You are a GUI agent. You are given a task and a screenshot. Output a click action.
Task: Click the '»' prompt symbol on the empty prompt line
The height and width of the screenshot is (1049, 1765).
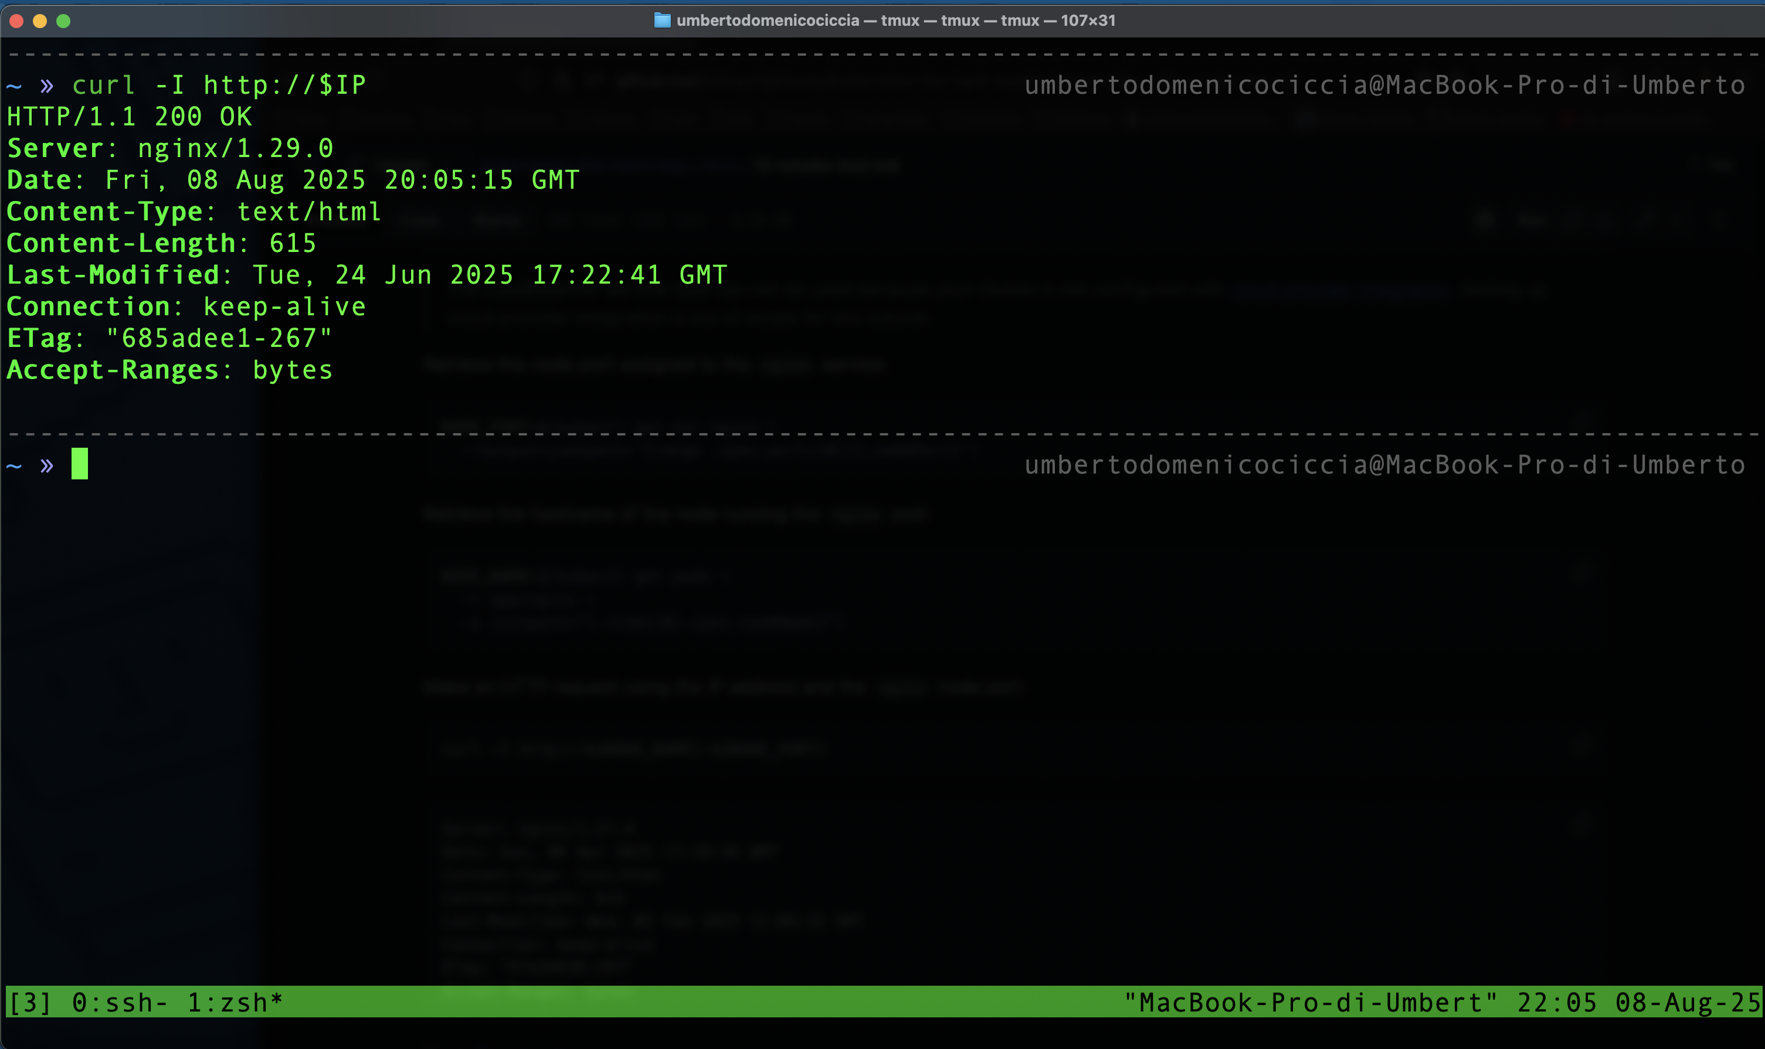point(47,465)
